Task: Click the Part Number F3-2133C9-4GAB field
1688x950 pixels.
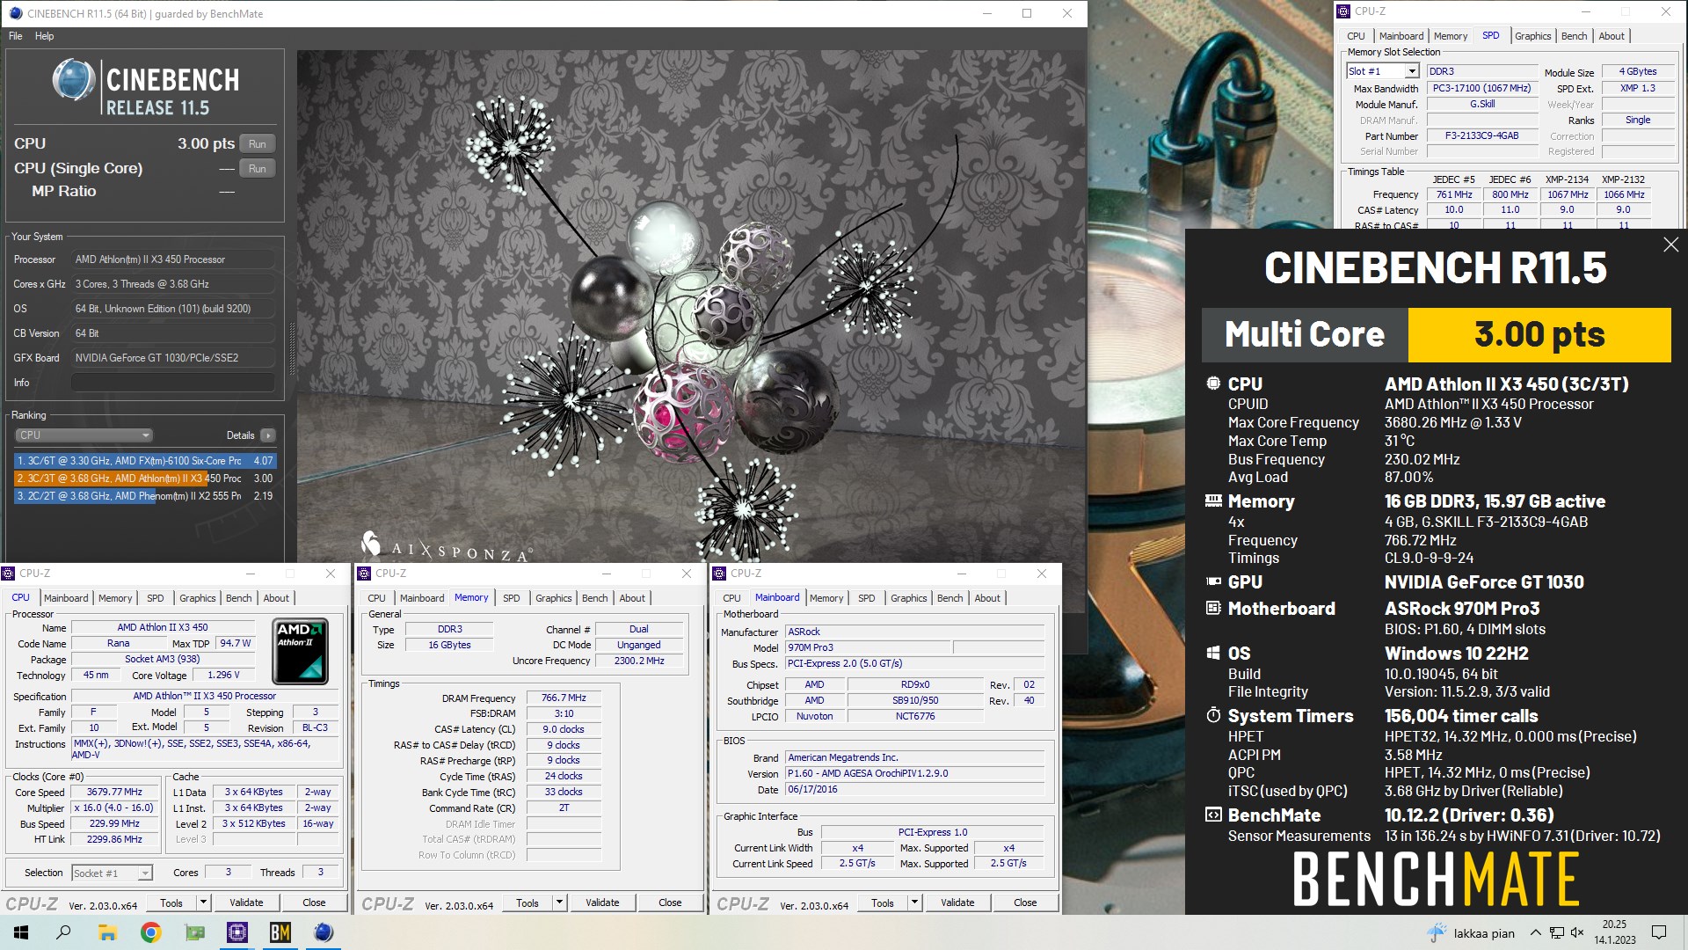Action: coord(1481,136)
